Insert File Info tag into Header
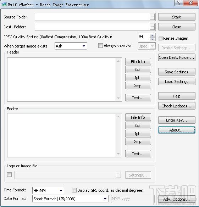The width and height of the screenshot is (199, 207). pyautogui.click(x=138, y=62)
